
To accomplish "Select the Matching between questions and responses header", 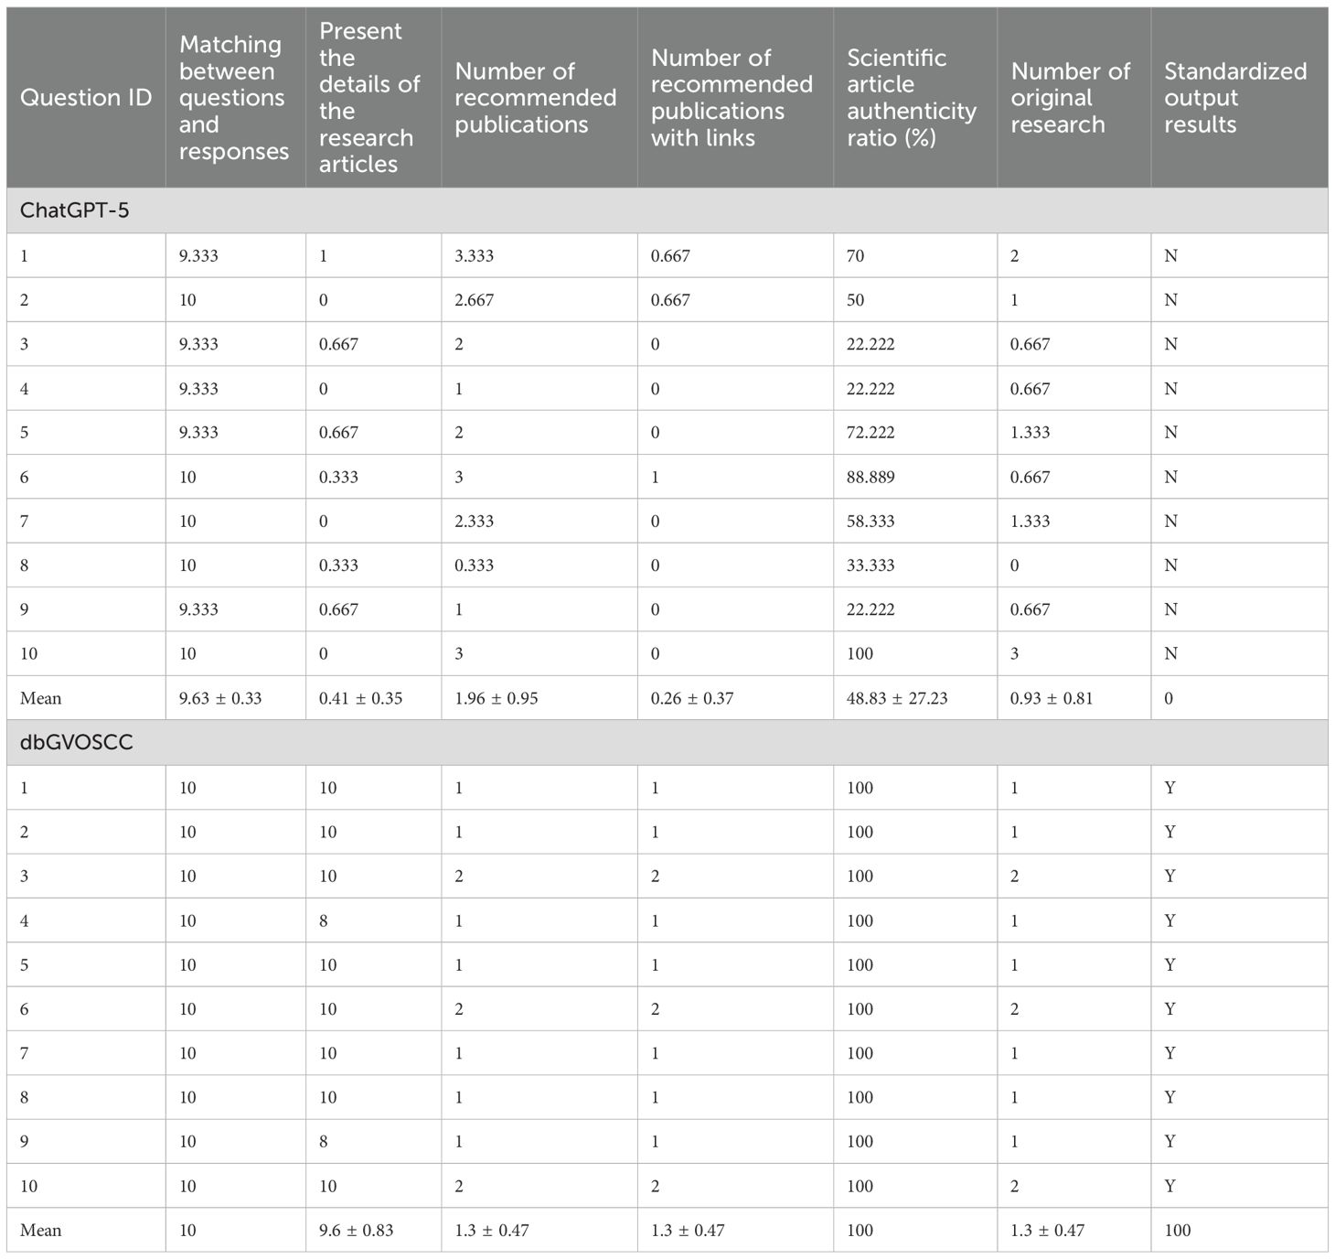I will pos(233,98).
